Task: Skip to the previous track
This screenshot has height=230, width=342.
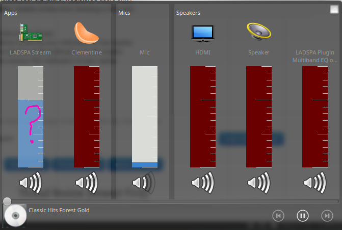Action: (278, 216)
